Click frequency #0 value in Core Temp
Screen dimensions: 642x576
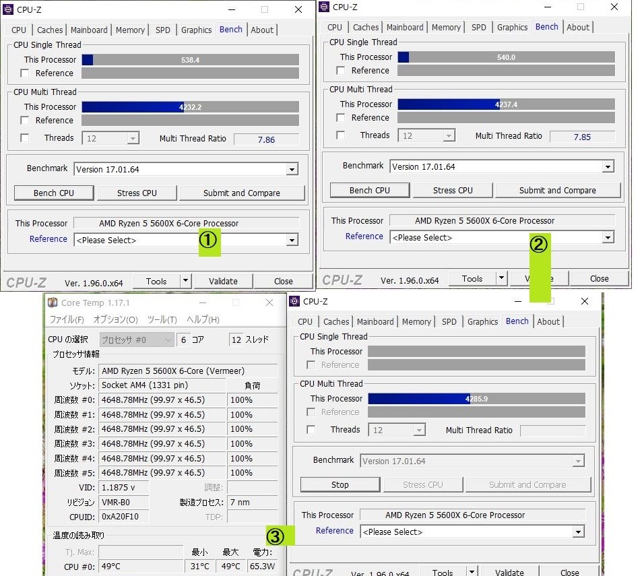coord(162,400)
